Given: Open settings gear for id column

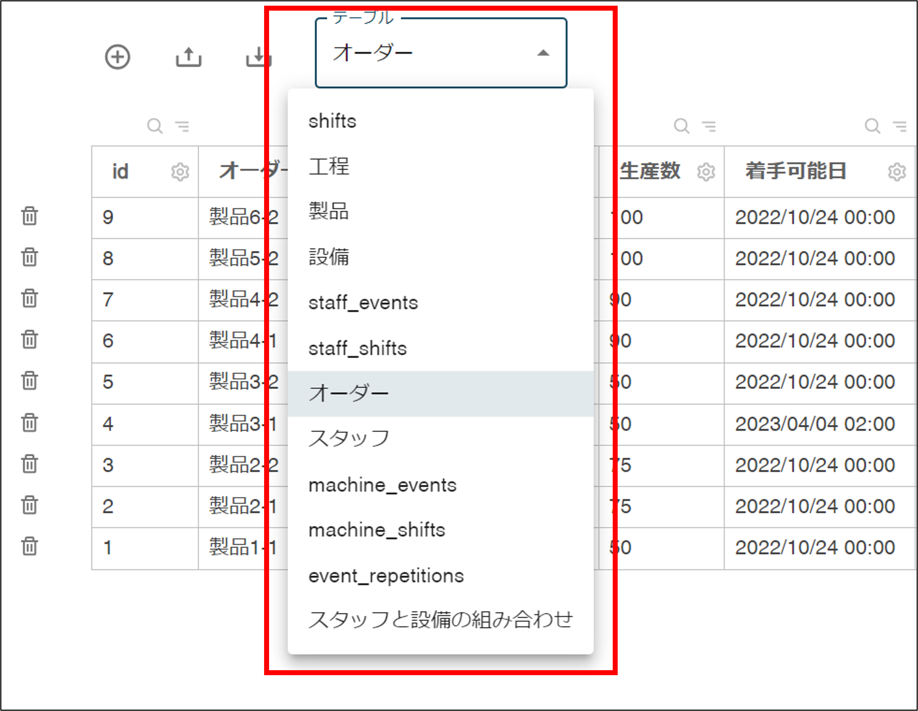Looking at the screenshot, I should (180, 172).
